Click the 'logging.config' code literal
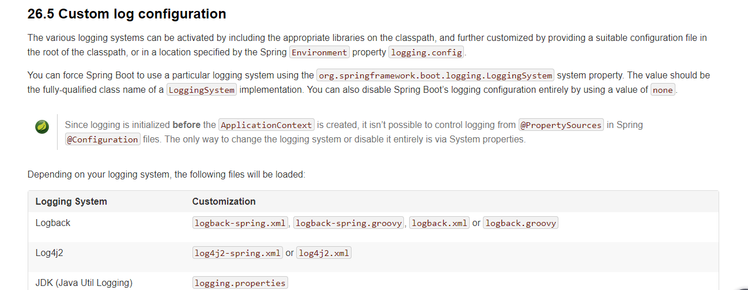This screenshot has width=748, height=290. pyautogui.click(x=426, y=52)
